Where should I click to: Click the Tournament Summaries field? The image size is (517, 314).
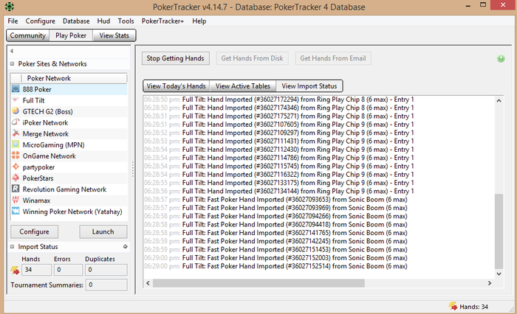(106, 285)
